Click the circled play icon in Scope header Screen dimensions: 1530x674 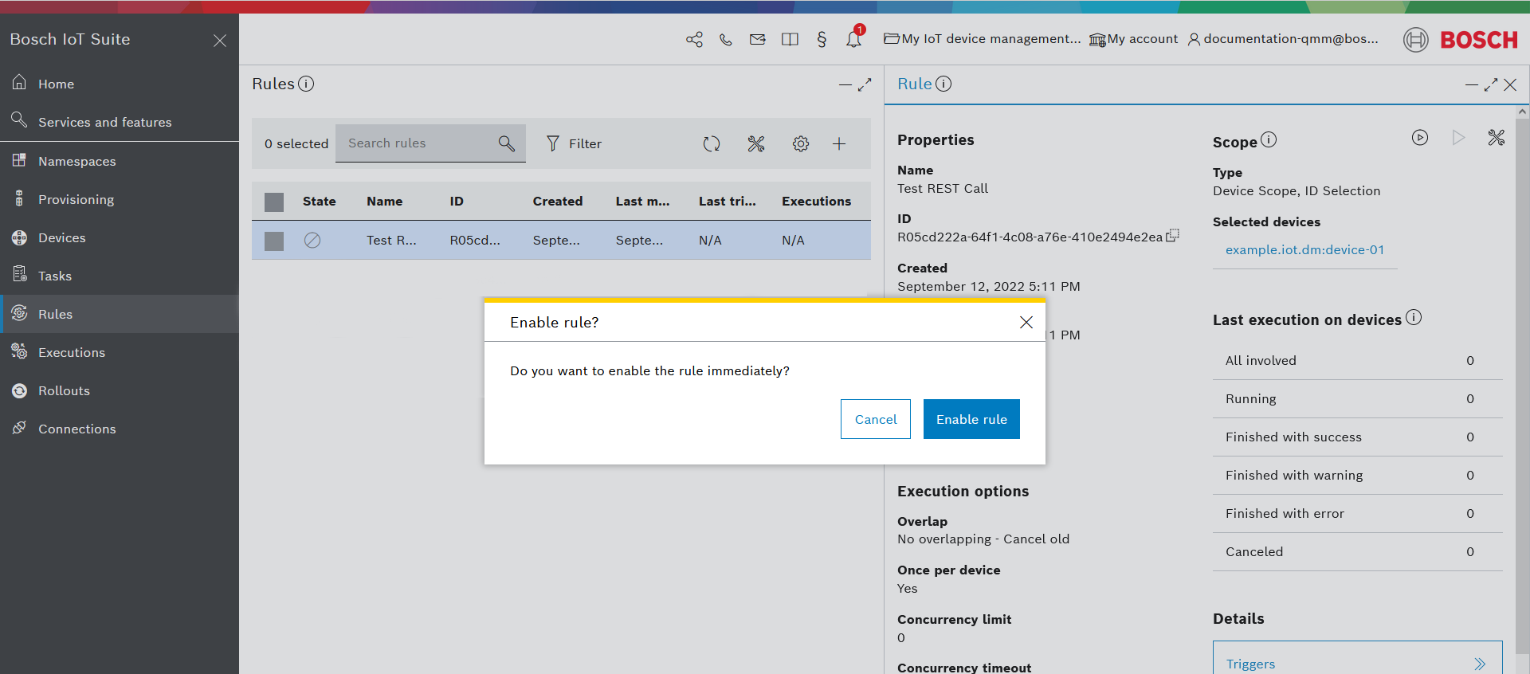coord(1420,137)
